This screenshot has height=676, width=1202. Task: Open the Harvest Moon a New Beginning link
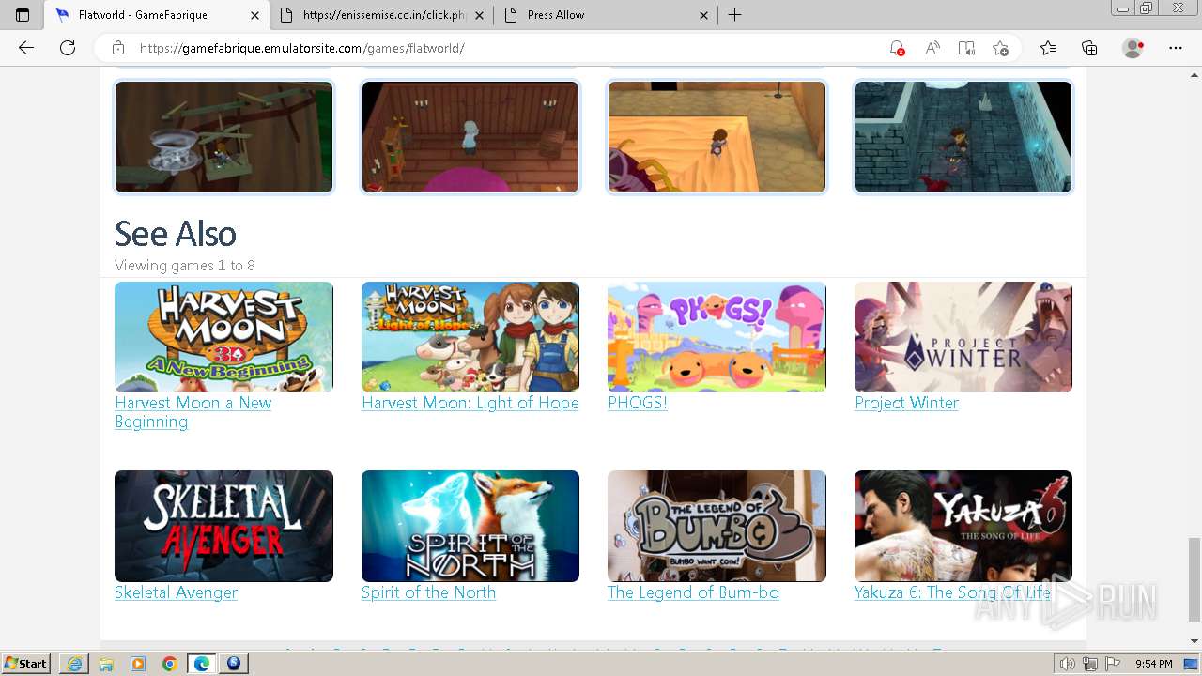click(x=193, y=412)
